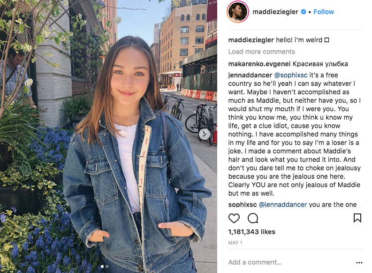Save the post with the bookmark icon

pos(357,218)
